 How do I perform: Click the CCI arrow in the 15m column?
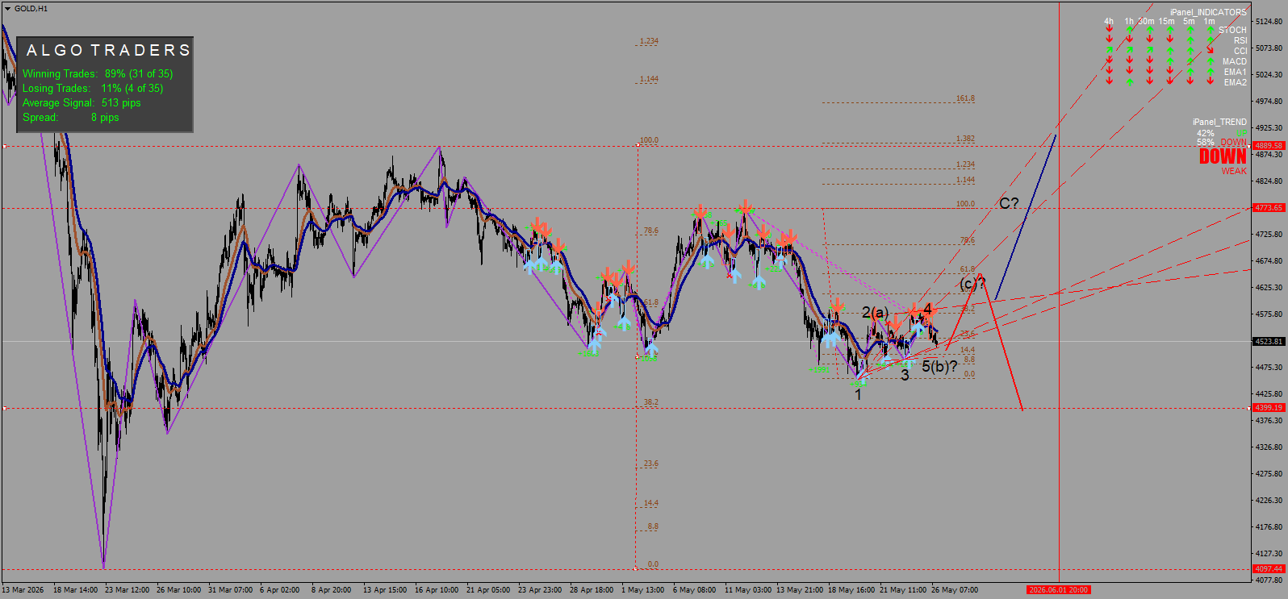click(1170, 50)
